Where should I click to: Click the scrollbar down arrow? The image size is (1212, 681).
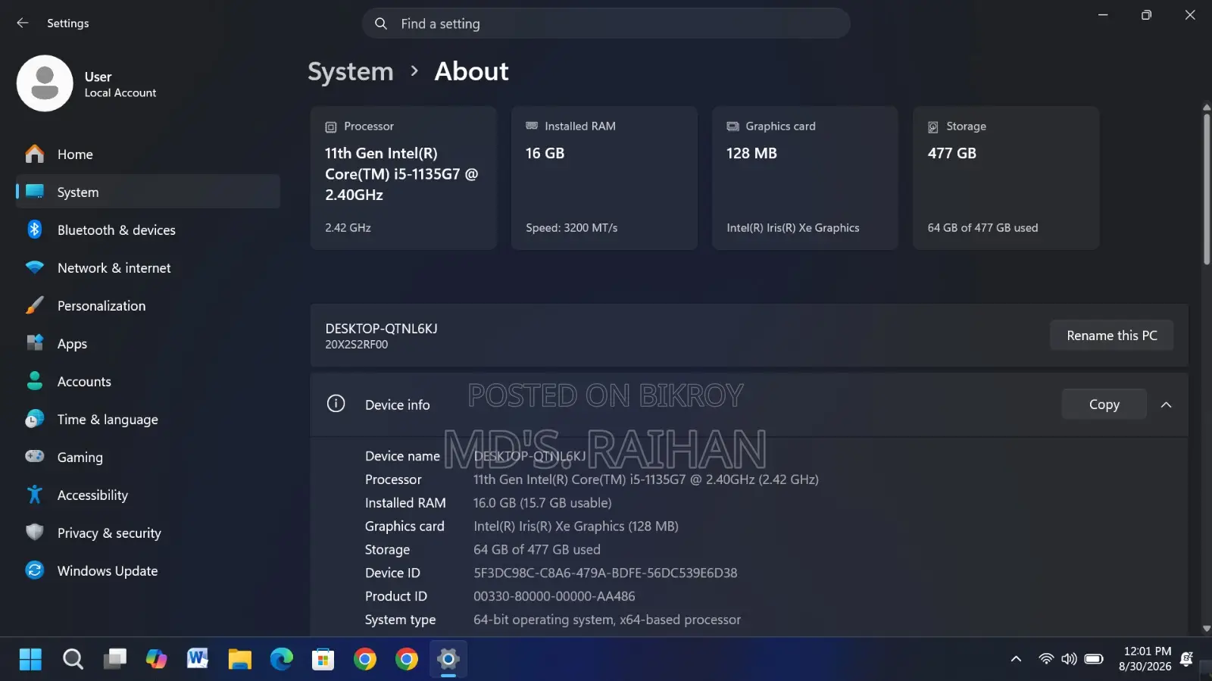click(x=1206, y=629)
